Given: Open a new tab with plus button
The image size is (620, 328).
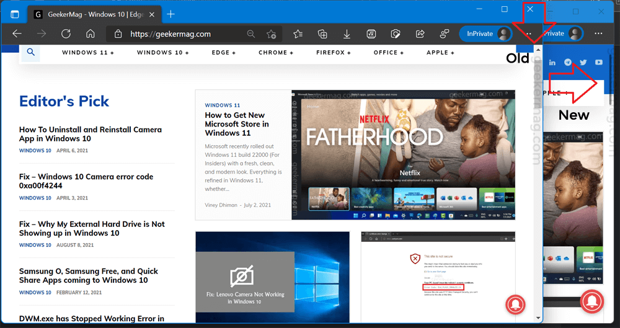Looking at the screenshot, I should pyautogui.click(x=171, y=15).
